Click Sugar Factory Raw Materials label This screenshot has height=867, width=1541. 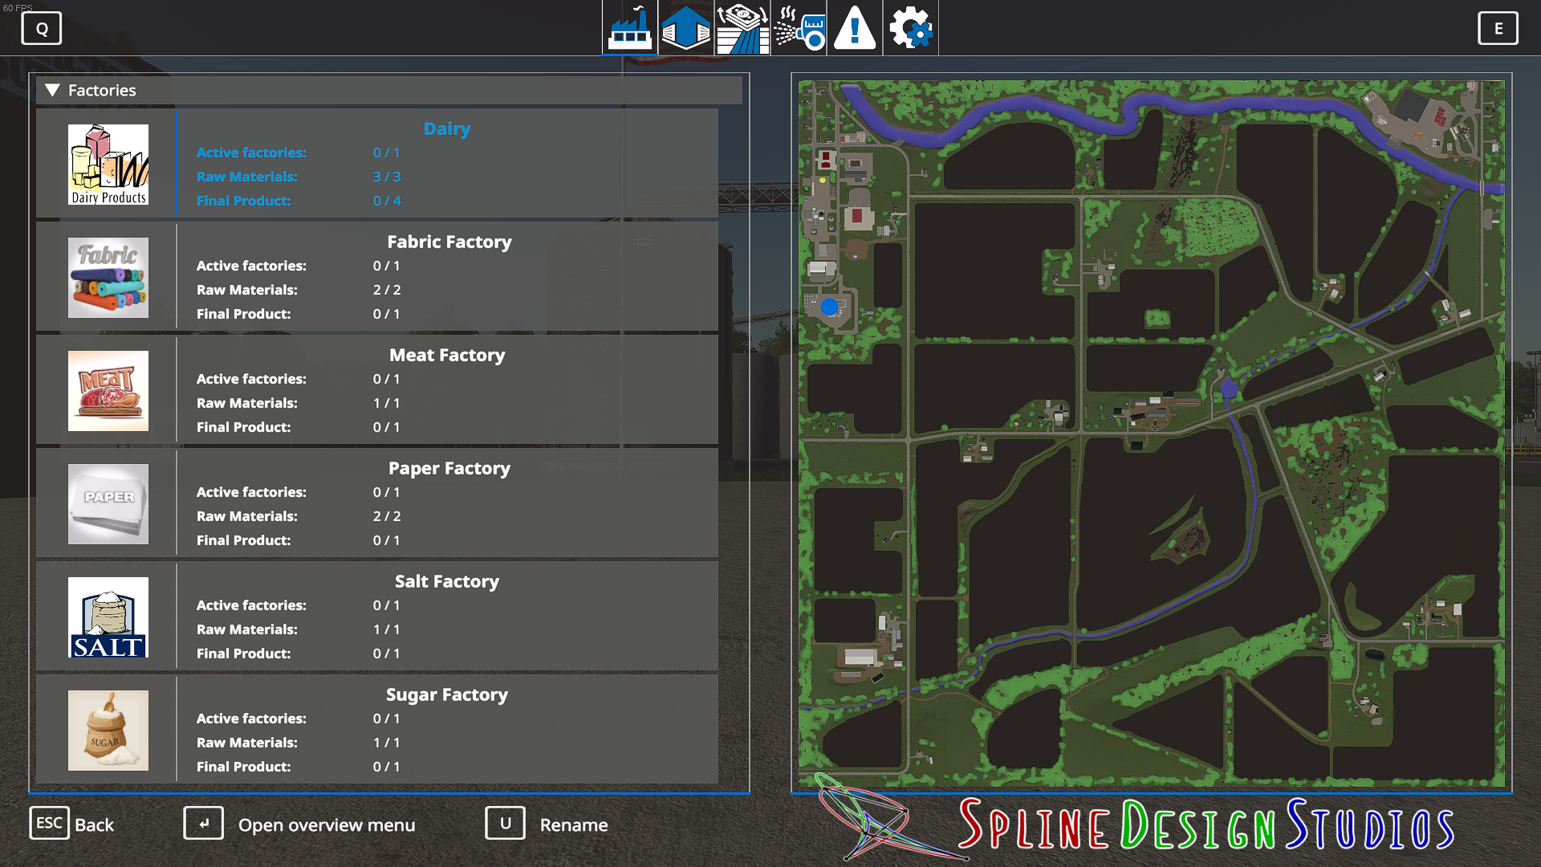[247, 743]
